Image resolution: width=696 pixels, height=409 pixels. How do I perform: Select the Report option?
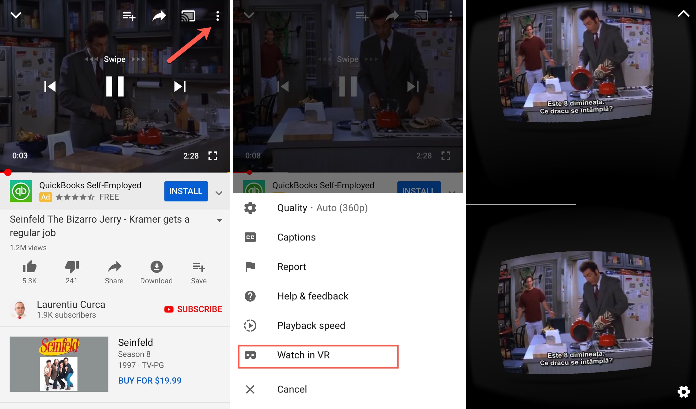pyautogui.click(x=348, y=267)
